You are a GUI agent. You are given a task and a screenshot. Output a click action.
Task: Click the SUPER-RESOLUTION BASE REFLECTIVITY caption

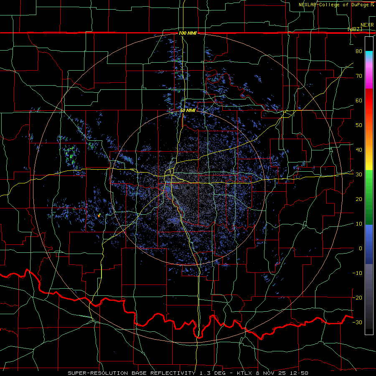132,373
